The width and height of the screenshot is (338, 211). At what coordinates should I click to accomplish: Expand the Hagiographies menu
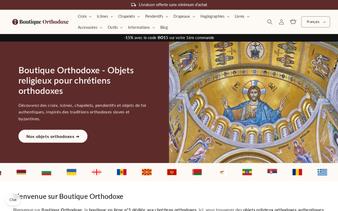tap(215, 16)
